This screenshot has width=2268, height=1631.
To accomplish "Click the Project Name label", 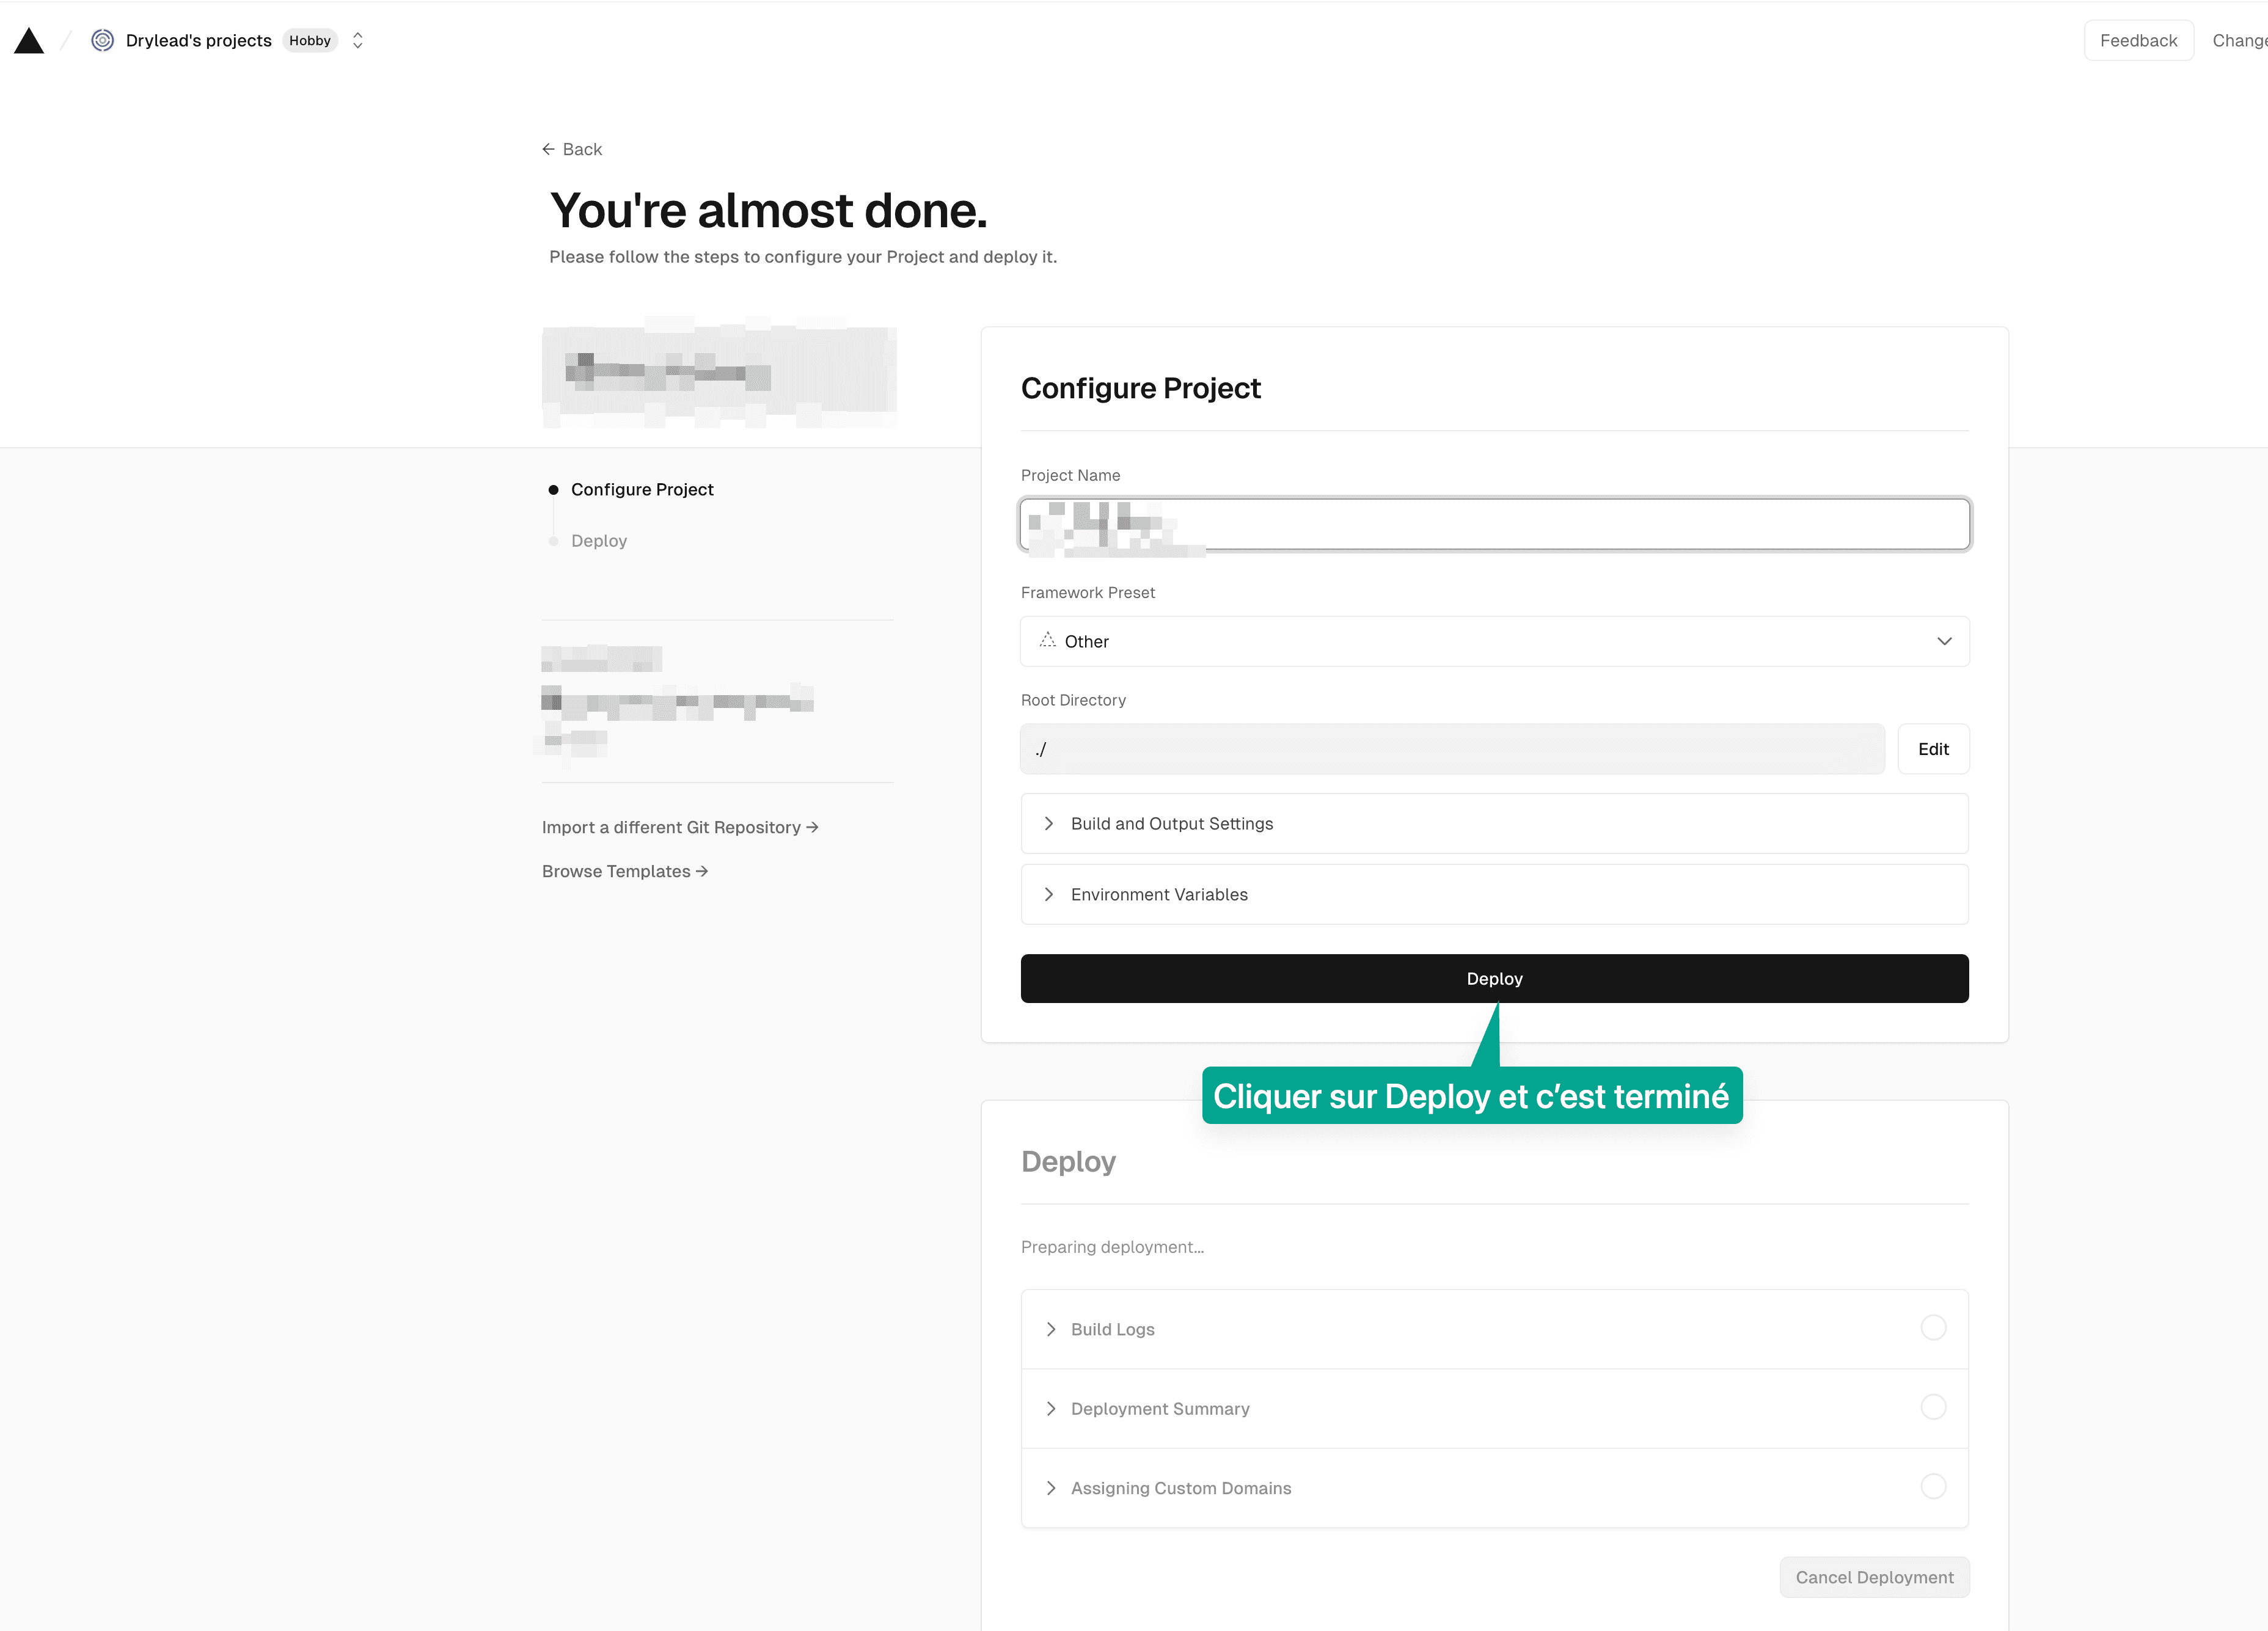I will pyautogui.click(x=1070, y=475).
